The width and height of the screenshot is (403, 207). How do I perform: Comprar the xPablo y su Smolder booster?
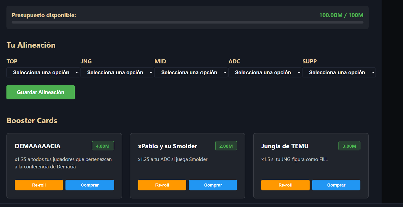point(213,185)
